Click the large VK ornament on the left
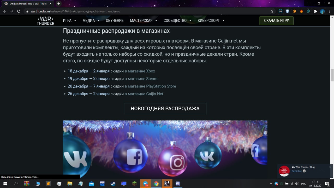334x188 pixels. pyautogui.click(x=76, y=155)
